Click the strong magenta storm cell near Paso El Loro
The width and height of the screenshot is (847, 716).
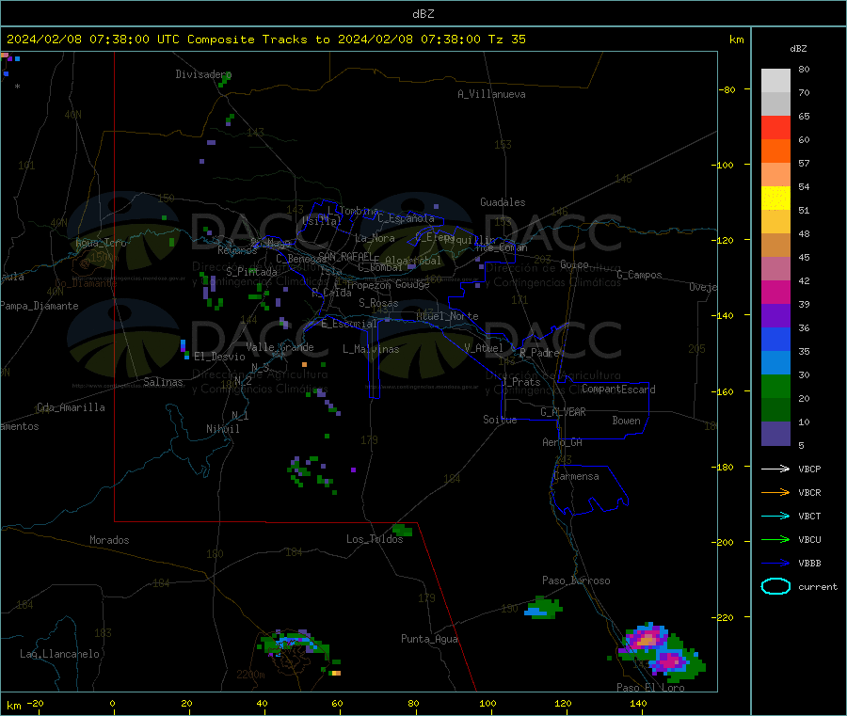point(670,660)
